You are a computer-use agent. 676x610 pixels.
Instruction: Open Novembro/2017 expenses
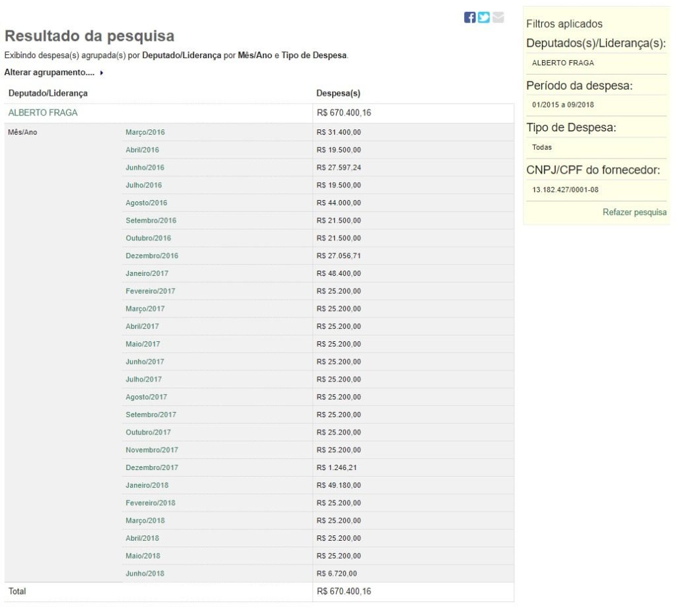(152, 450)
